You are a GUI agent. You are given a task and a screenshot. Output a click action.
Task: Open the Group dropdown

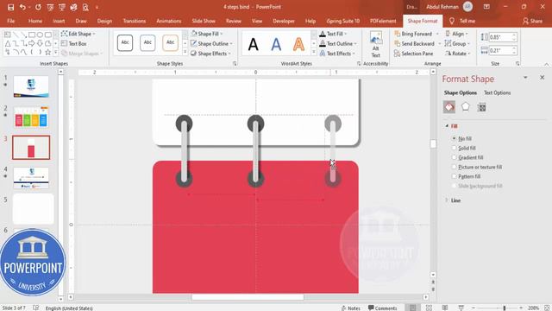click(x=457, y=44)
